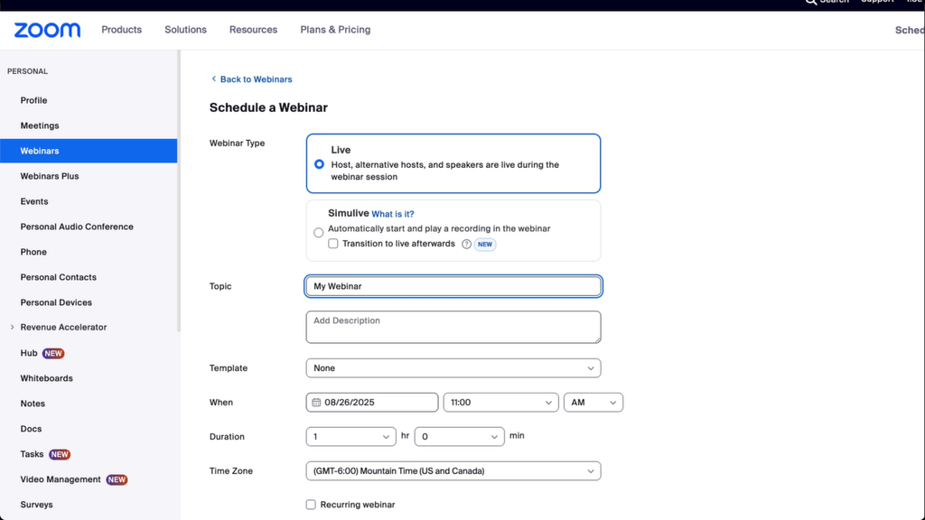
Task: Open Plans & Pricing
Action: point(335,30)
